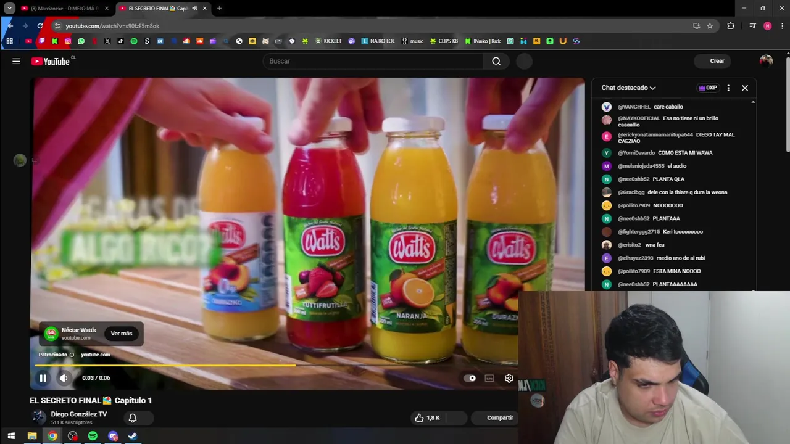
Task: Open the CLIPS KB bookmark
Action: (444, 41)
